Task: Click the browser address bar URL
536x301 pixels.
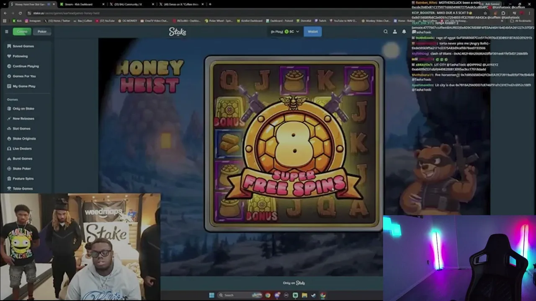Action: (x=66, y=13)
